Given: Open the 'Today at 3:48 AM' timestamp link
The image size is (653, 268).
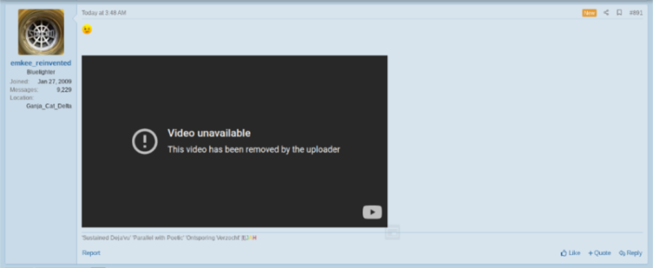Looking at the screenshot, I should (104, 13).
